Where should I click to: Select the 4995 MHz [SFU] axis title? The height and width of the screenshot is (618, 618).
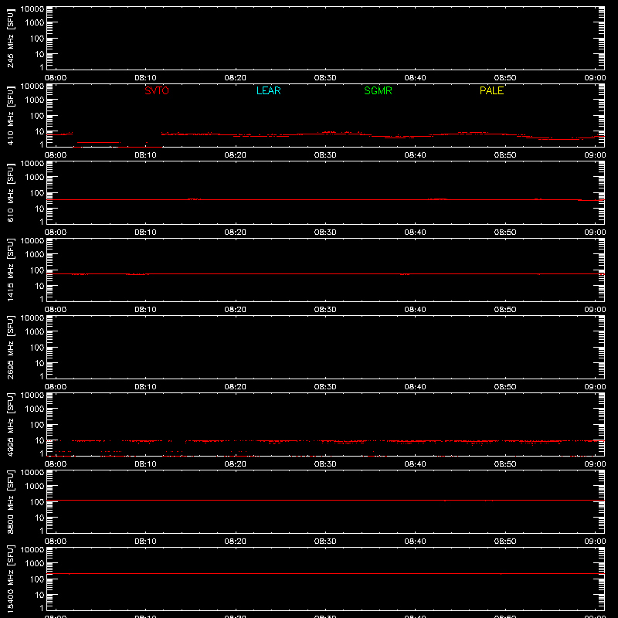tap(10, 424)
